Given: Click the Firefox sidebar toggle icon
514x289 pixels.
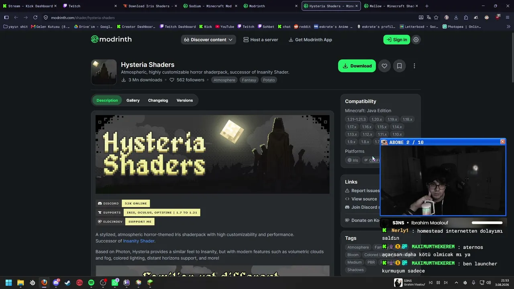Looking at the screenshot, I should pyautogui.click(x=6, y=18).
